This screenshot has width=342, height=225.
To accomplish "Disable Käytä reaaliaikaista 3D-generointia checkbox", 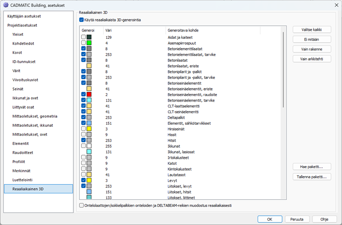I will [x=81, y=20].
